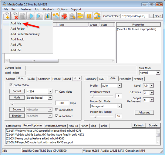Viewport: 165px width, 155px height.
Task: Click the Donate button
Action: tap(153, 125)
